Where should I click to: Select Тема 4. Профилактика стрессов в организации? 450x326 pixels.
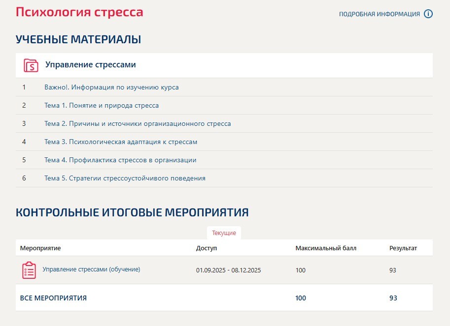(120, 160)
